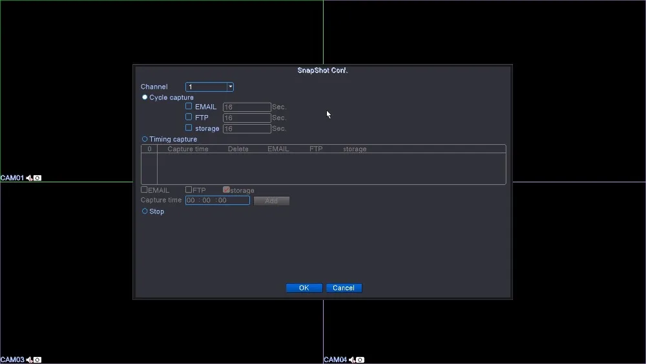Click the Capture time column header
The image size is (646, 364).
188,149
